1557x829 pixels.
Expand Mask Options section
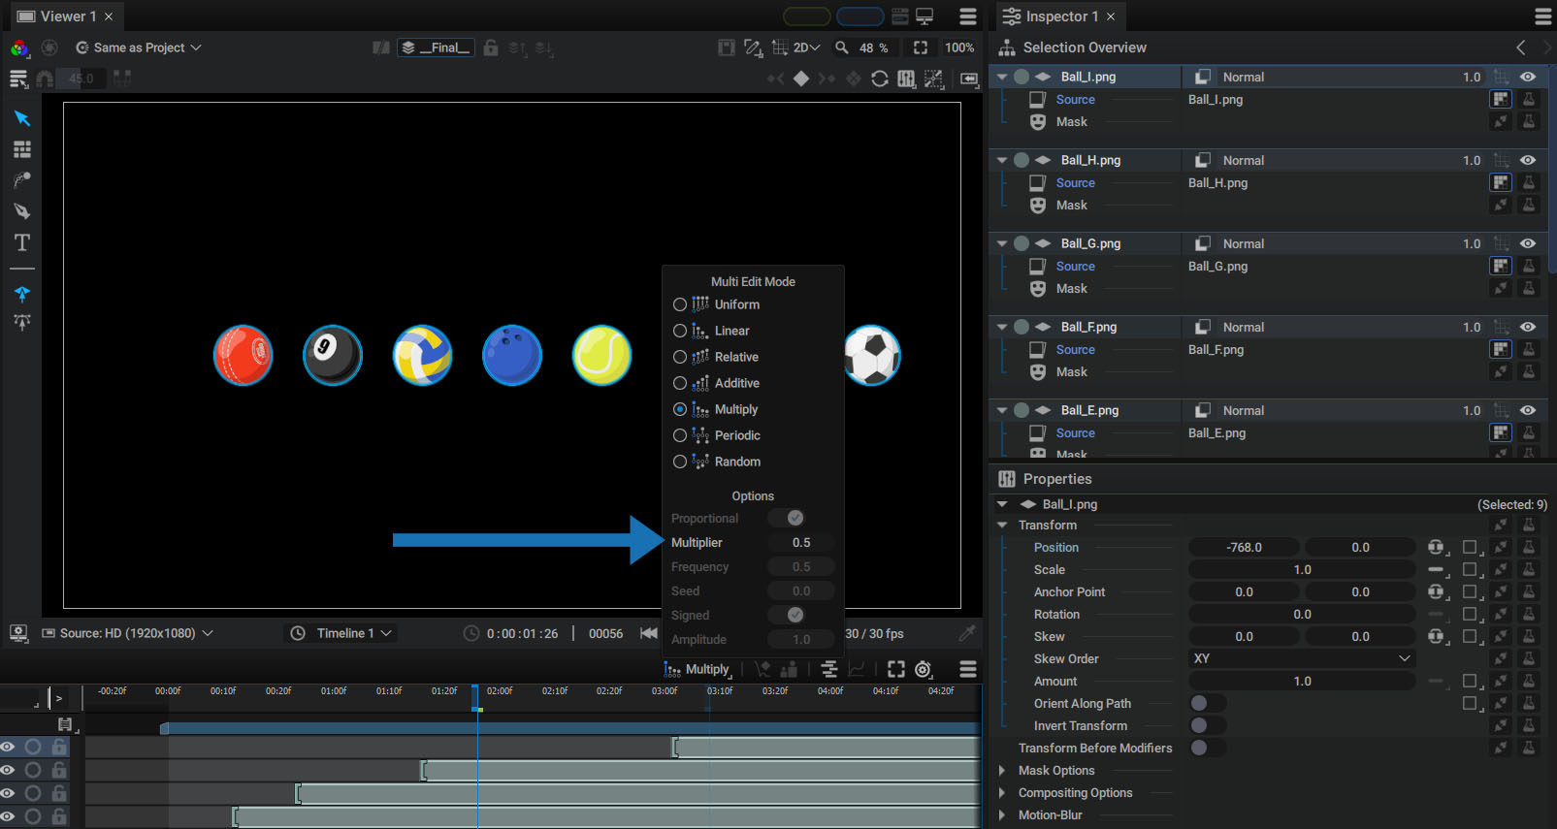(1002, 770)
